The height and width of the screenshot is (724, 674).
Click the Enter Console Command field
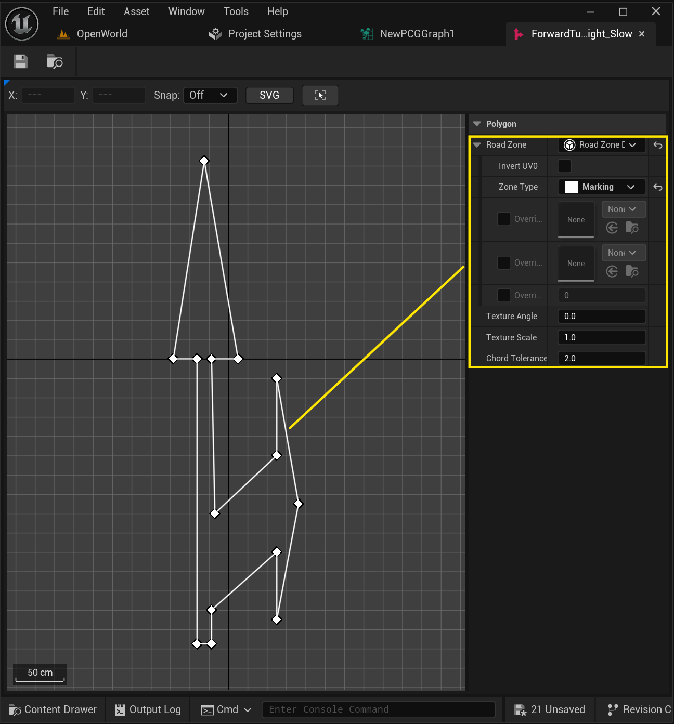click(378, 710)
